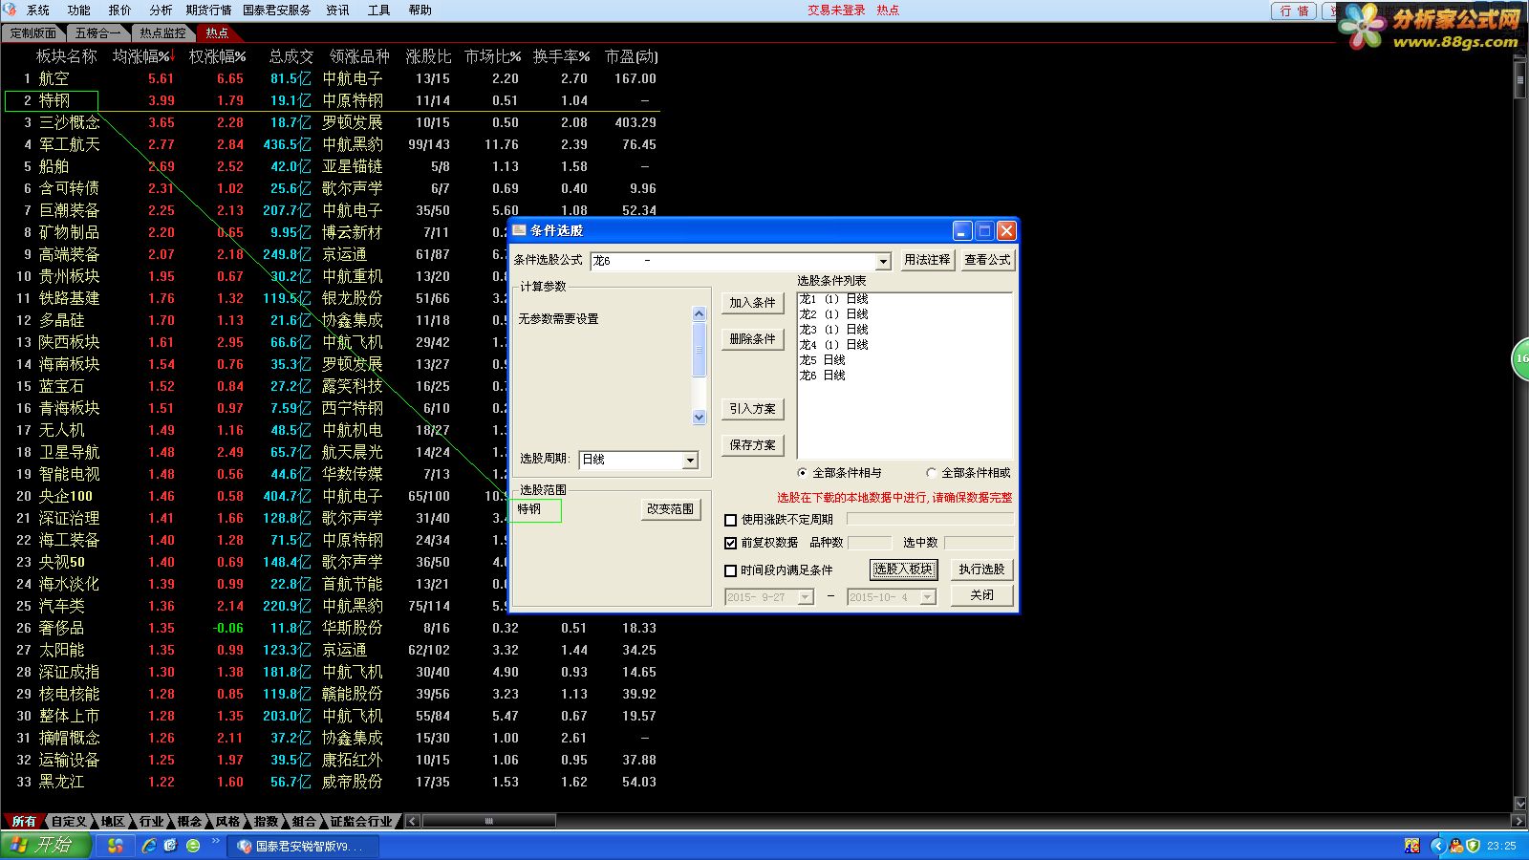Select the 证监会行业 bottom tab
The height and width of the screenshot is (860, 1529).
[361, 821]
